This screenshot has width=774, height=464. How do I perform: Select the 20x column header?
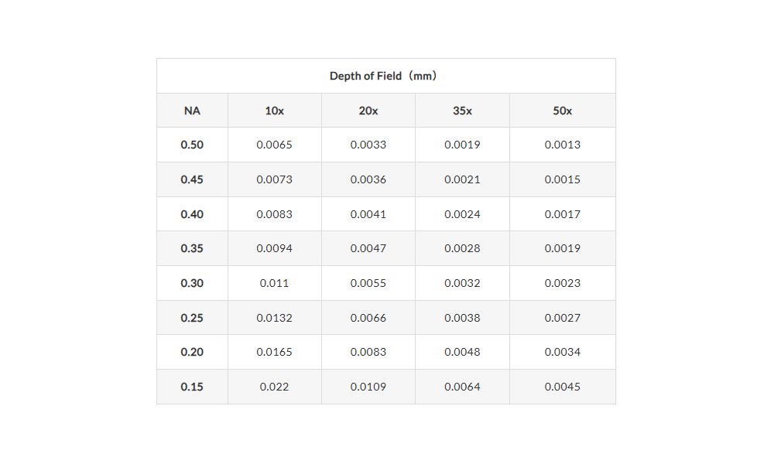click(x=368, y=111)
